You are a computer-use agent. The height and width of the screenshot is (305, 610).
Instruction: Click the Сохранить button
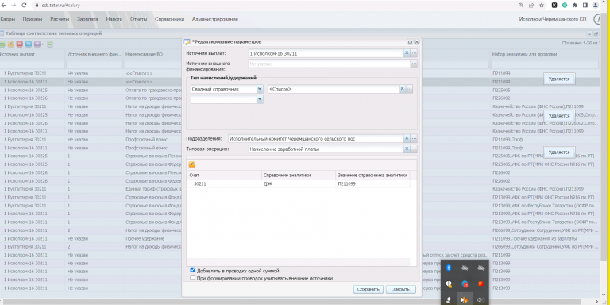[x=369, y=289]
